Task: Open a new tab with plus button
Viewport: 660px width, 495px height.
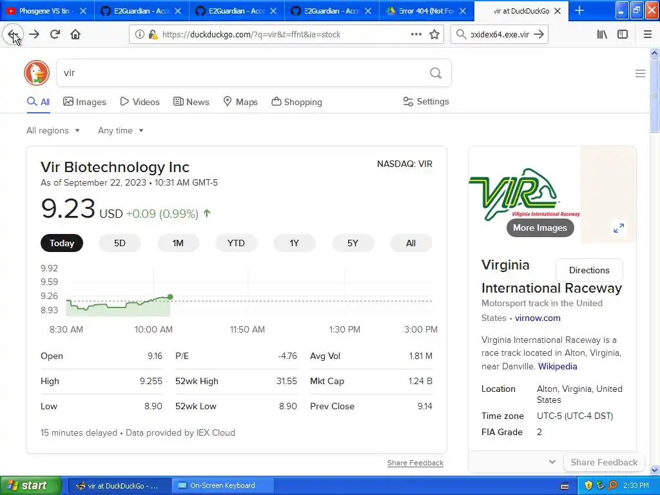Action: [579, 11]
